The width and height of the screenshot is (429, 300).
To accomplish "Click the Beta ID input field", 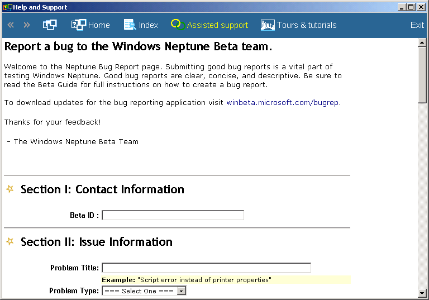I will 173,215.
